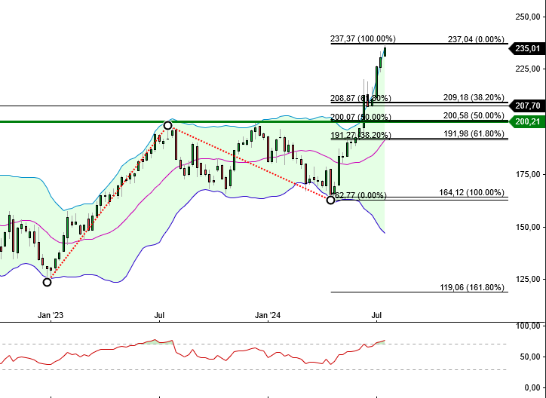Select the circle anchor at the July 2023 high
This screenshot has width=546, height=398.
point(167,125)
